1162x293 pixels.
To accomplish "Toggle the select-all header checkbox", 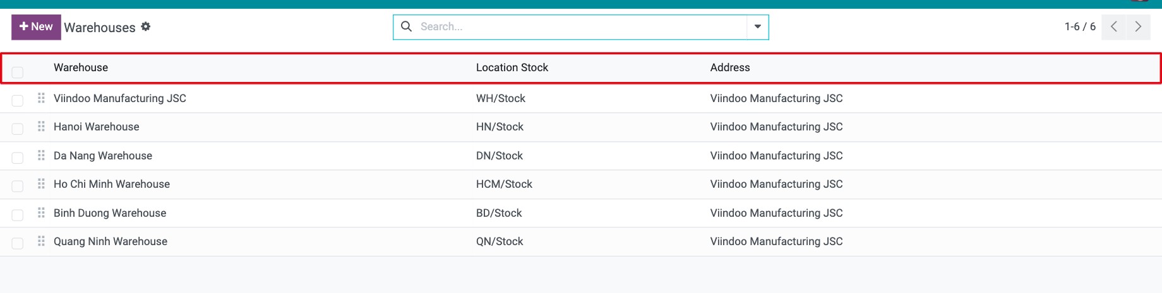I will coord(18,72).
